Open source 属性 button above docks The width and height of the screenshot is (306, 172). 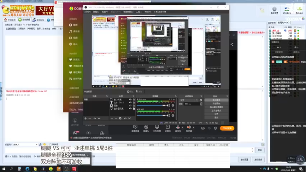(130, 91)
